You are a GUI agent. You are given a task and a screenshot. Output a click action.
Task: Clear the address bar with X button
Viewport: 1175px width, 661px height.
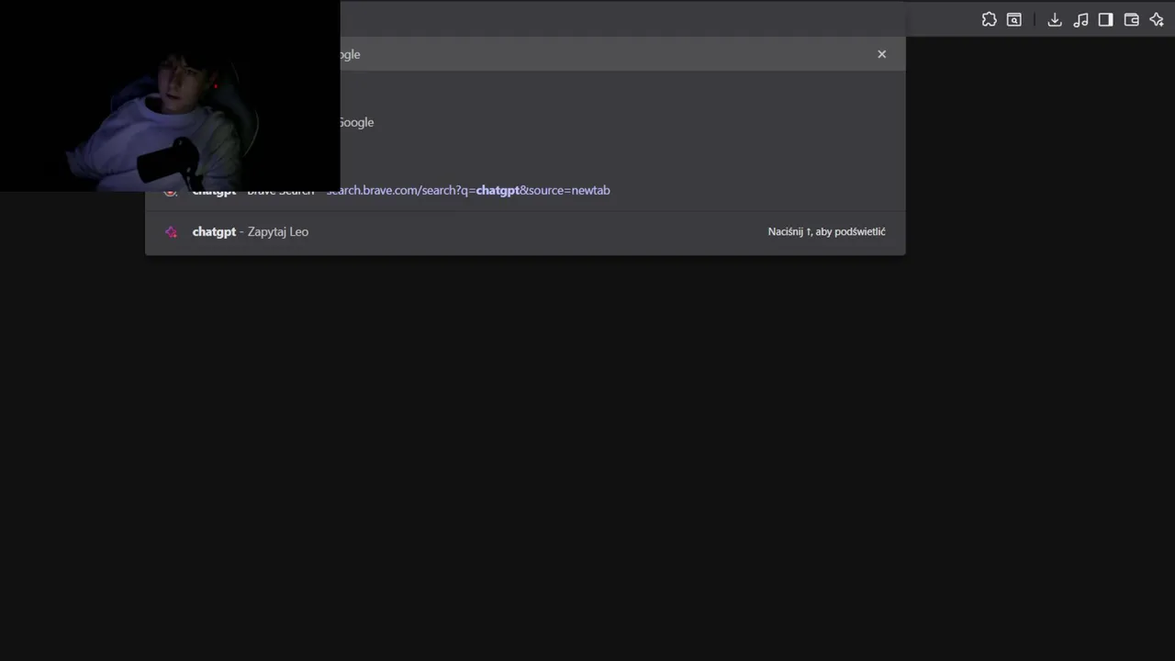(882, 54)
